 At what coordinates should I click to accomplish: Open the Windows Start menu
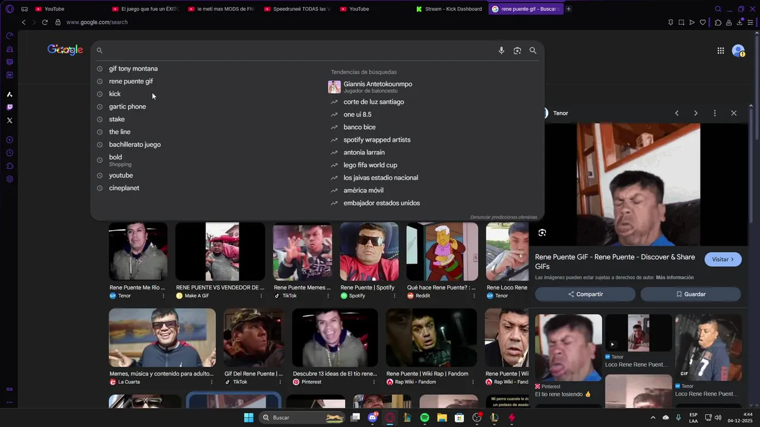249,418
